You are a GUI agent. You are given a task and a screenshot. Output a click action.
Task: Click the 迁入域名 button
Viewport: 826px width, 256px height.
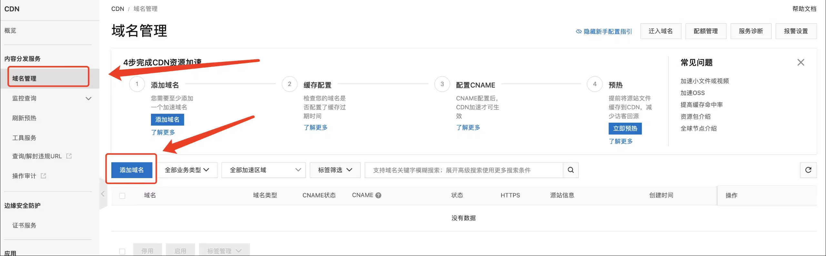(660, 31)
